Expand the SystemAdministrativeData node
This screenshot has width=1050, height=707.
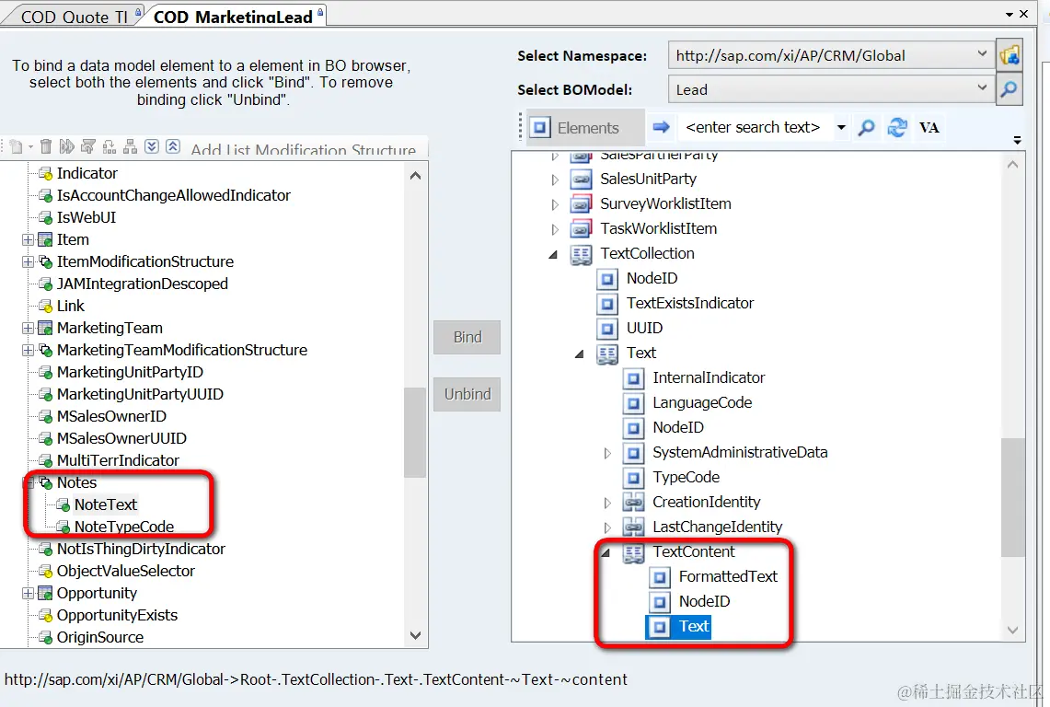coord(606,453)
